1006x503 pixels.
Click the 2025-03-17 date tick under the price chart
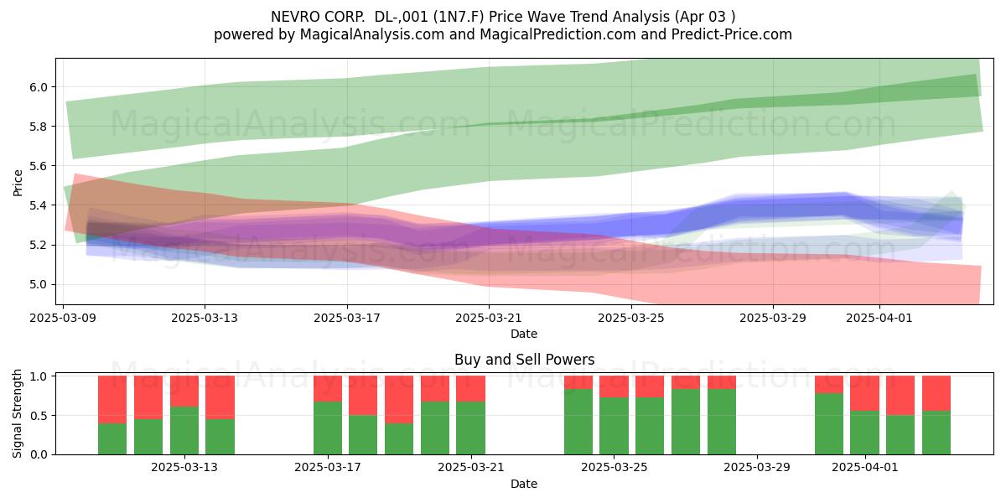coord(347,319)
